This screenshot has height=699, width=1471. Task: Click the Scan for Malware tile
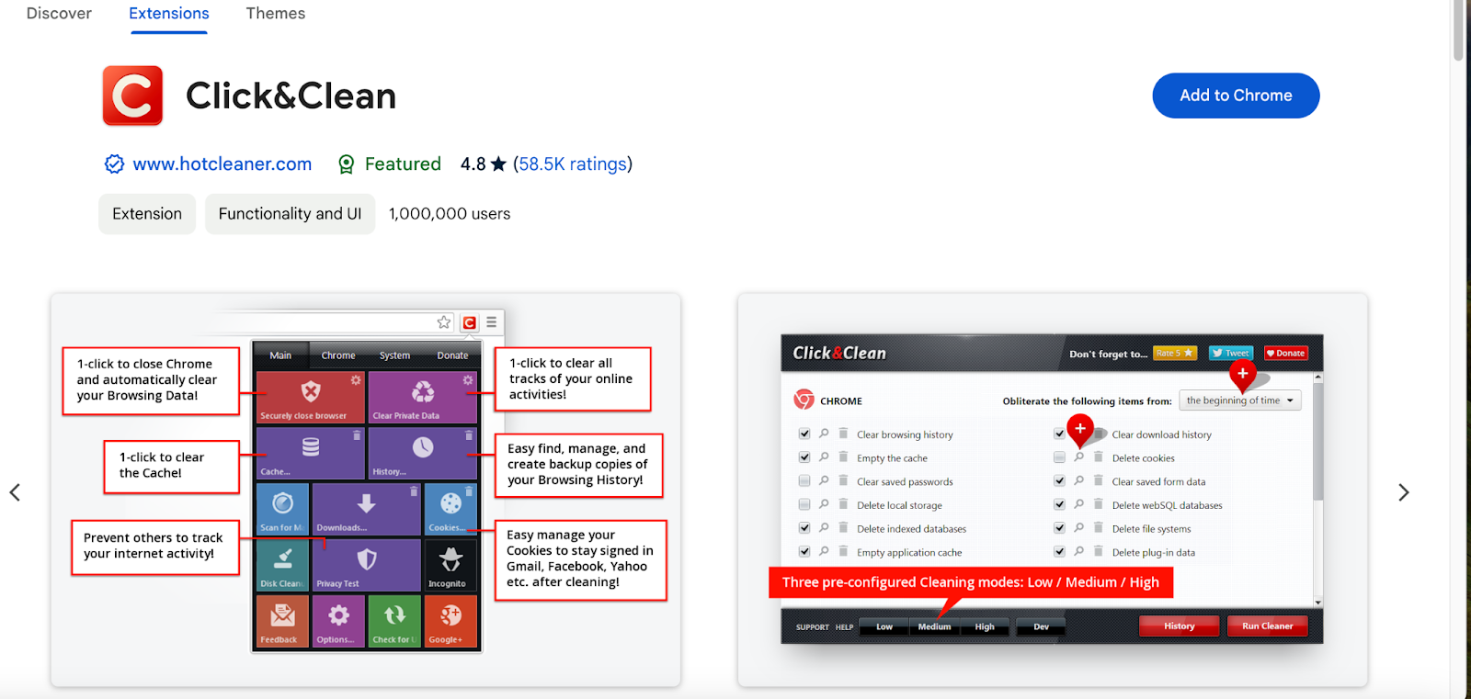pos(282,509)
